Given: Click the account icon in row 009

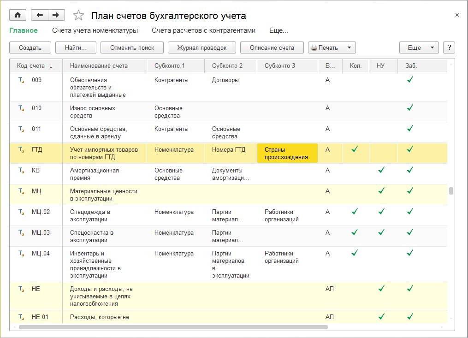Looking at the screenshot, I should coord(21,80).
